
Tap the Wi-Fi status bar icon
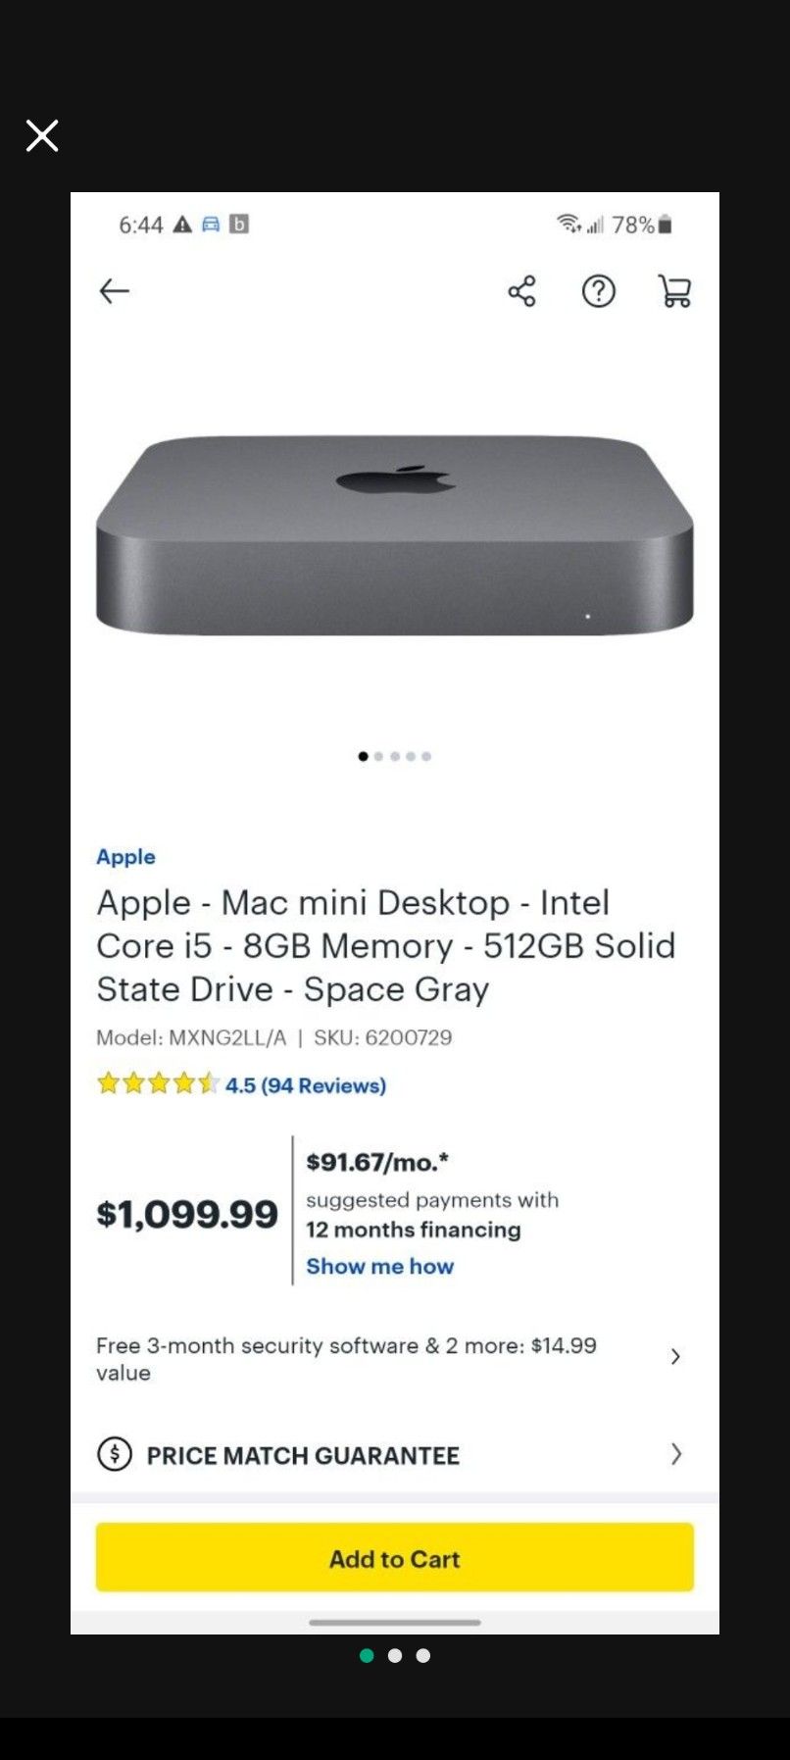pos(568,225)
